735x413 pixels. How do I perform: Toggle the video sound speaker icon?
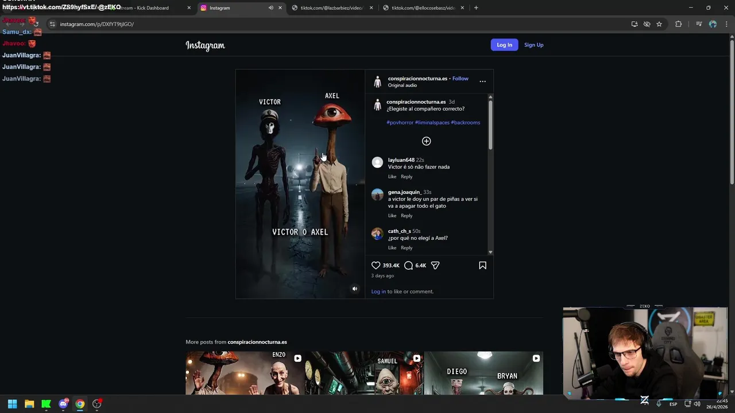pos(355,289)
